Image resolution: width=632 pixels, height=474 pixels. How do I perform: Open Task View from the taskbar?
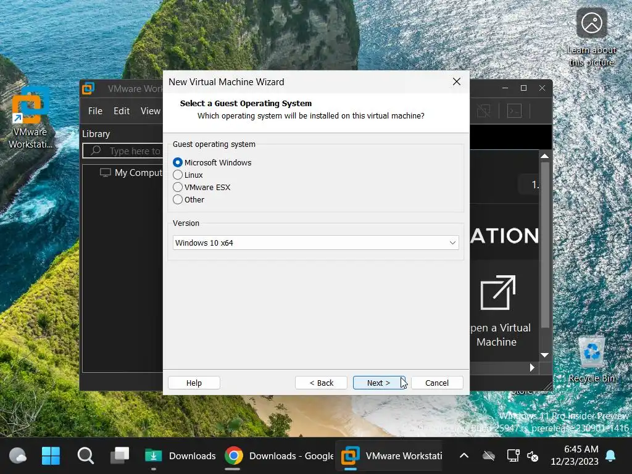click(x=120, y=456)
